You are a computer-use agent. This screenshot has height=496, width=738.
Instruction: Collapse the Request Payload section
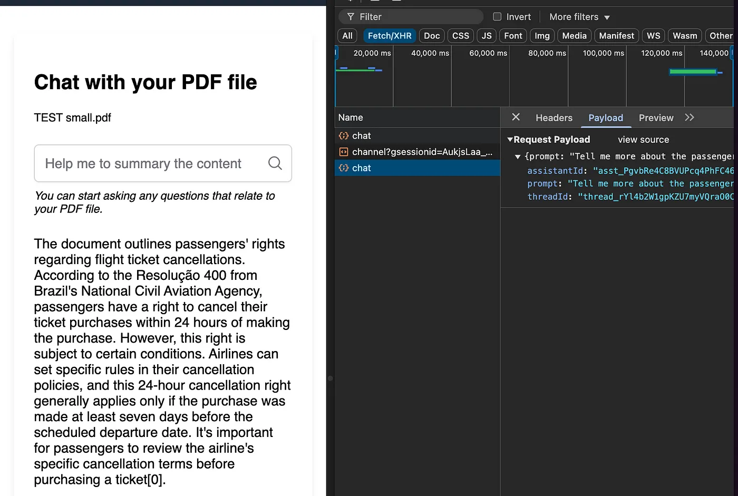(x=510, y=140)
